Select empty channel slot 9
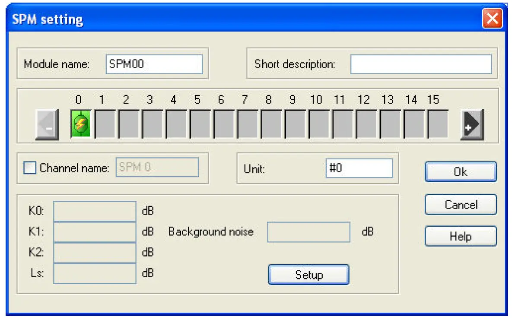The height and width of the screenshot is (320, 512). 296,124
